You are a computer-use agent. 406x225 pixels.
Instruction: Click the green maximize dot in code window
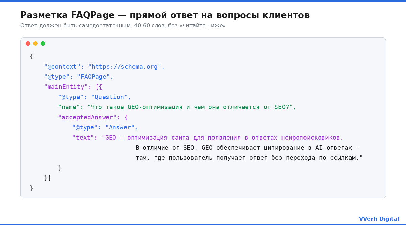pos(43,44)
